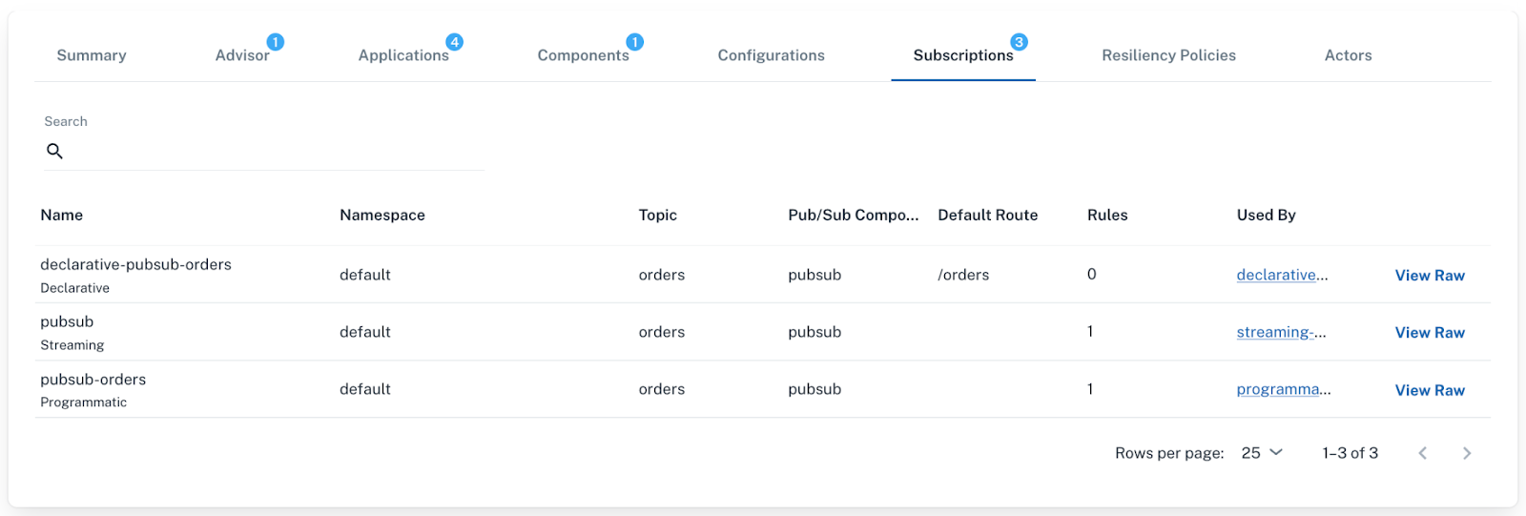The width and height of the screenshot is (1526, 516).
Task: Click the Subscriptions tab
Action: point(963,55)
